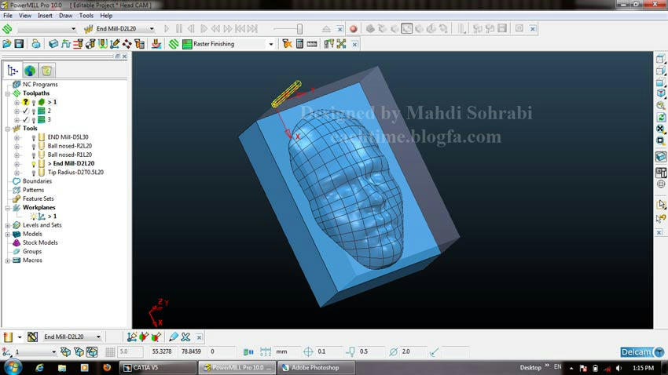Open the toolpath selector dropdown
This screenshot has height=375, width=668.
[73, 29]
